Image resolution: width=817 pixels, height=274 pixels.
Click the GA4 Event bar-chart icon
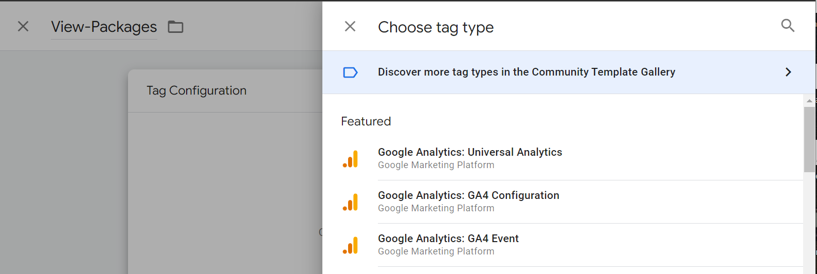(x=351, y=245)
